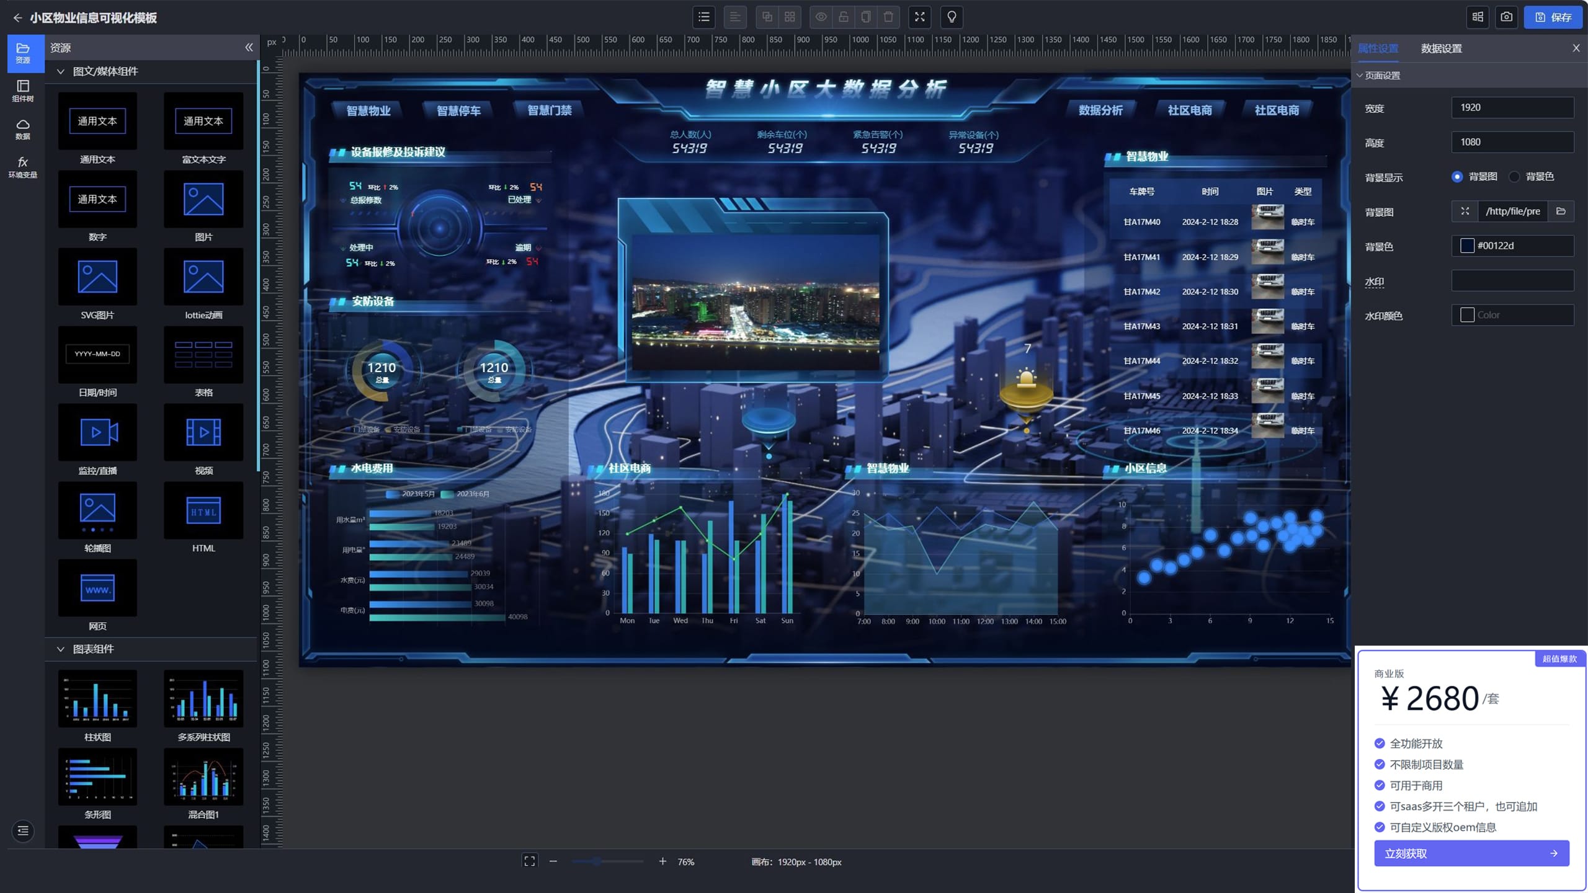Click the 宽度 1920 input field
1588x893 pixels.
(x=1512, y=107)
